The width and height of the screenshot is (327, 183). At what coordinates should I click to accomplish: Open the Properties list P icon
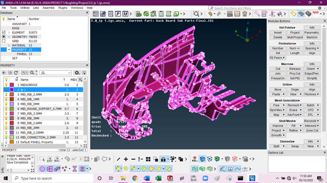[x=118, y=14]
